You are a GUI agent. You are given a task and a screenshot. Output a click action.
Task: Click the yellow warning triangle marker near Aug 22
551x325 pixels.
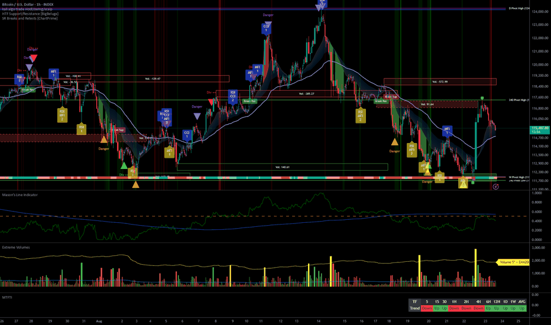(463, 184)
